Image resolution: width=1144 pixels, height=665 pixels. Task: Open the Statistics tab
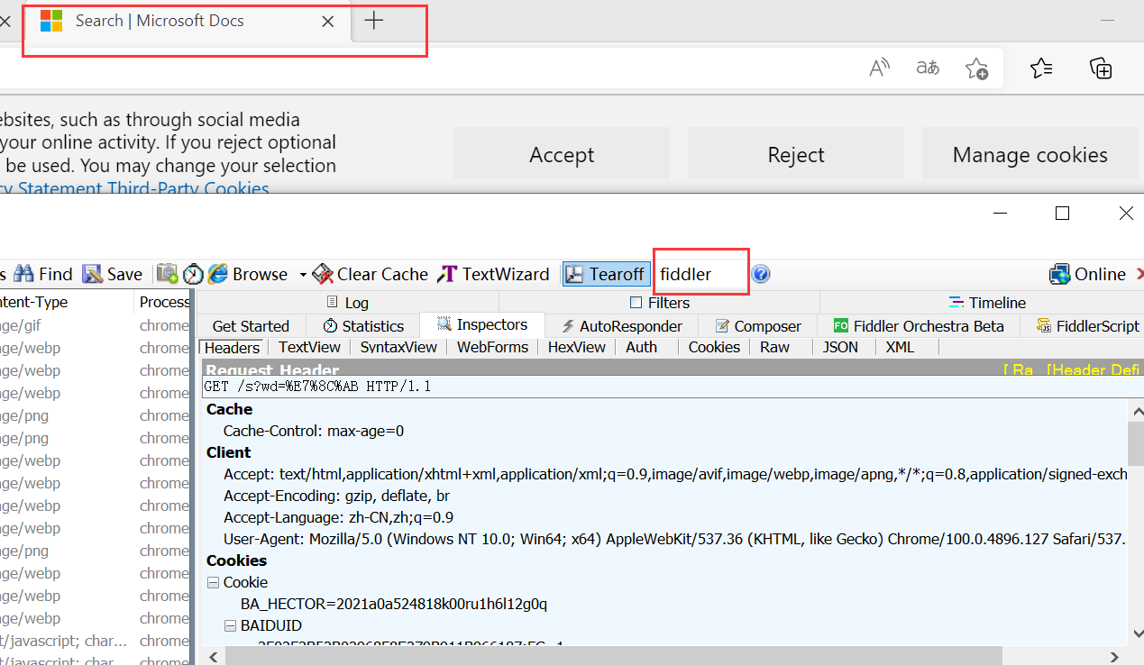363,326
